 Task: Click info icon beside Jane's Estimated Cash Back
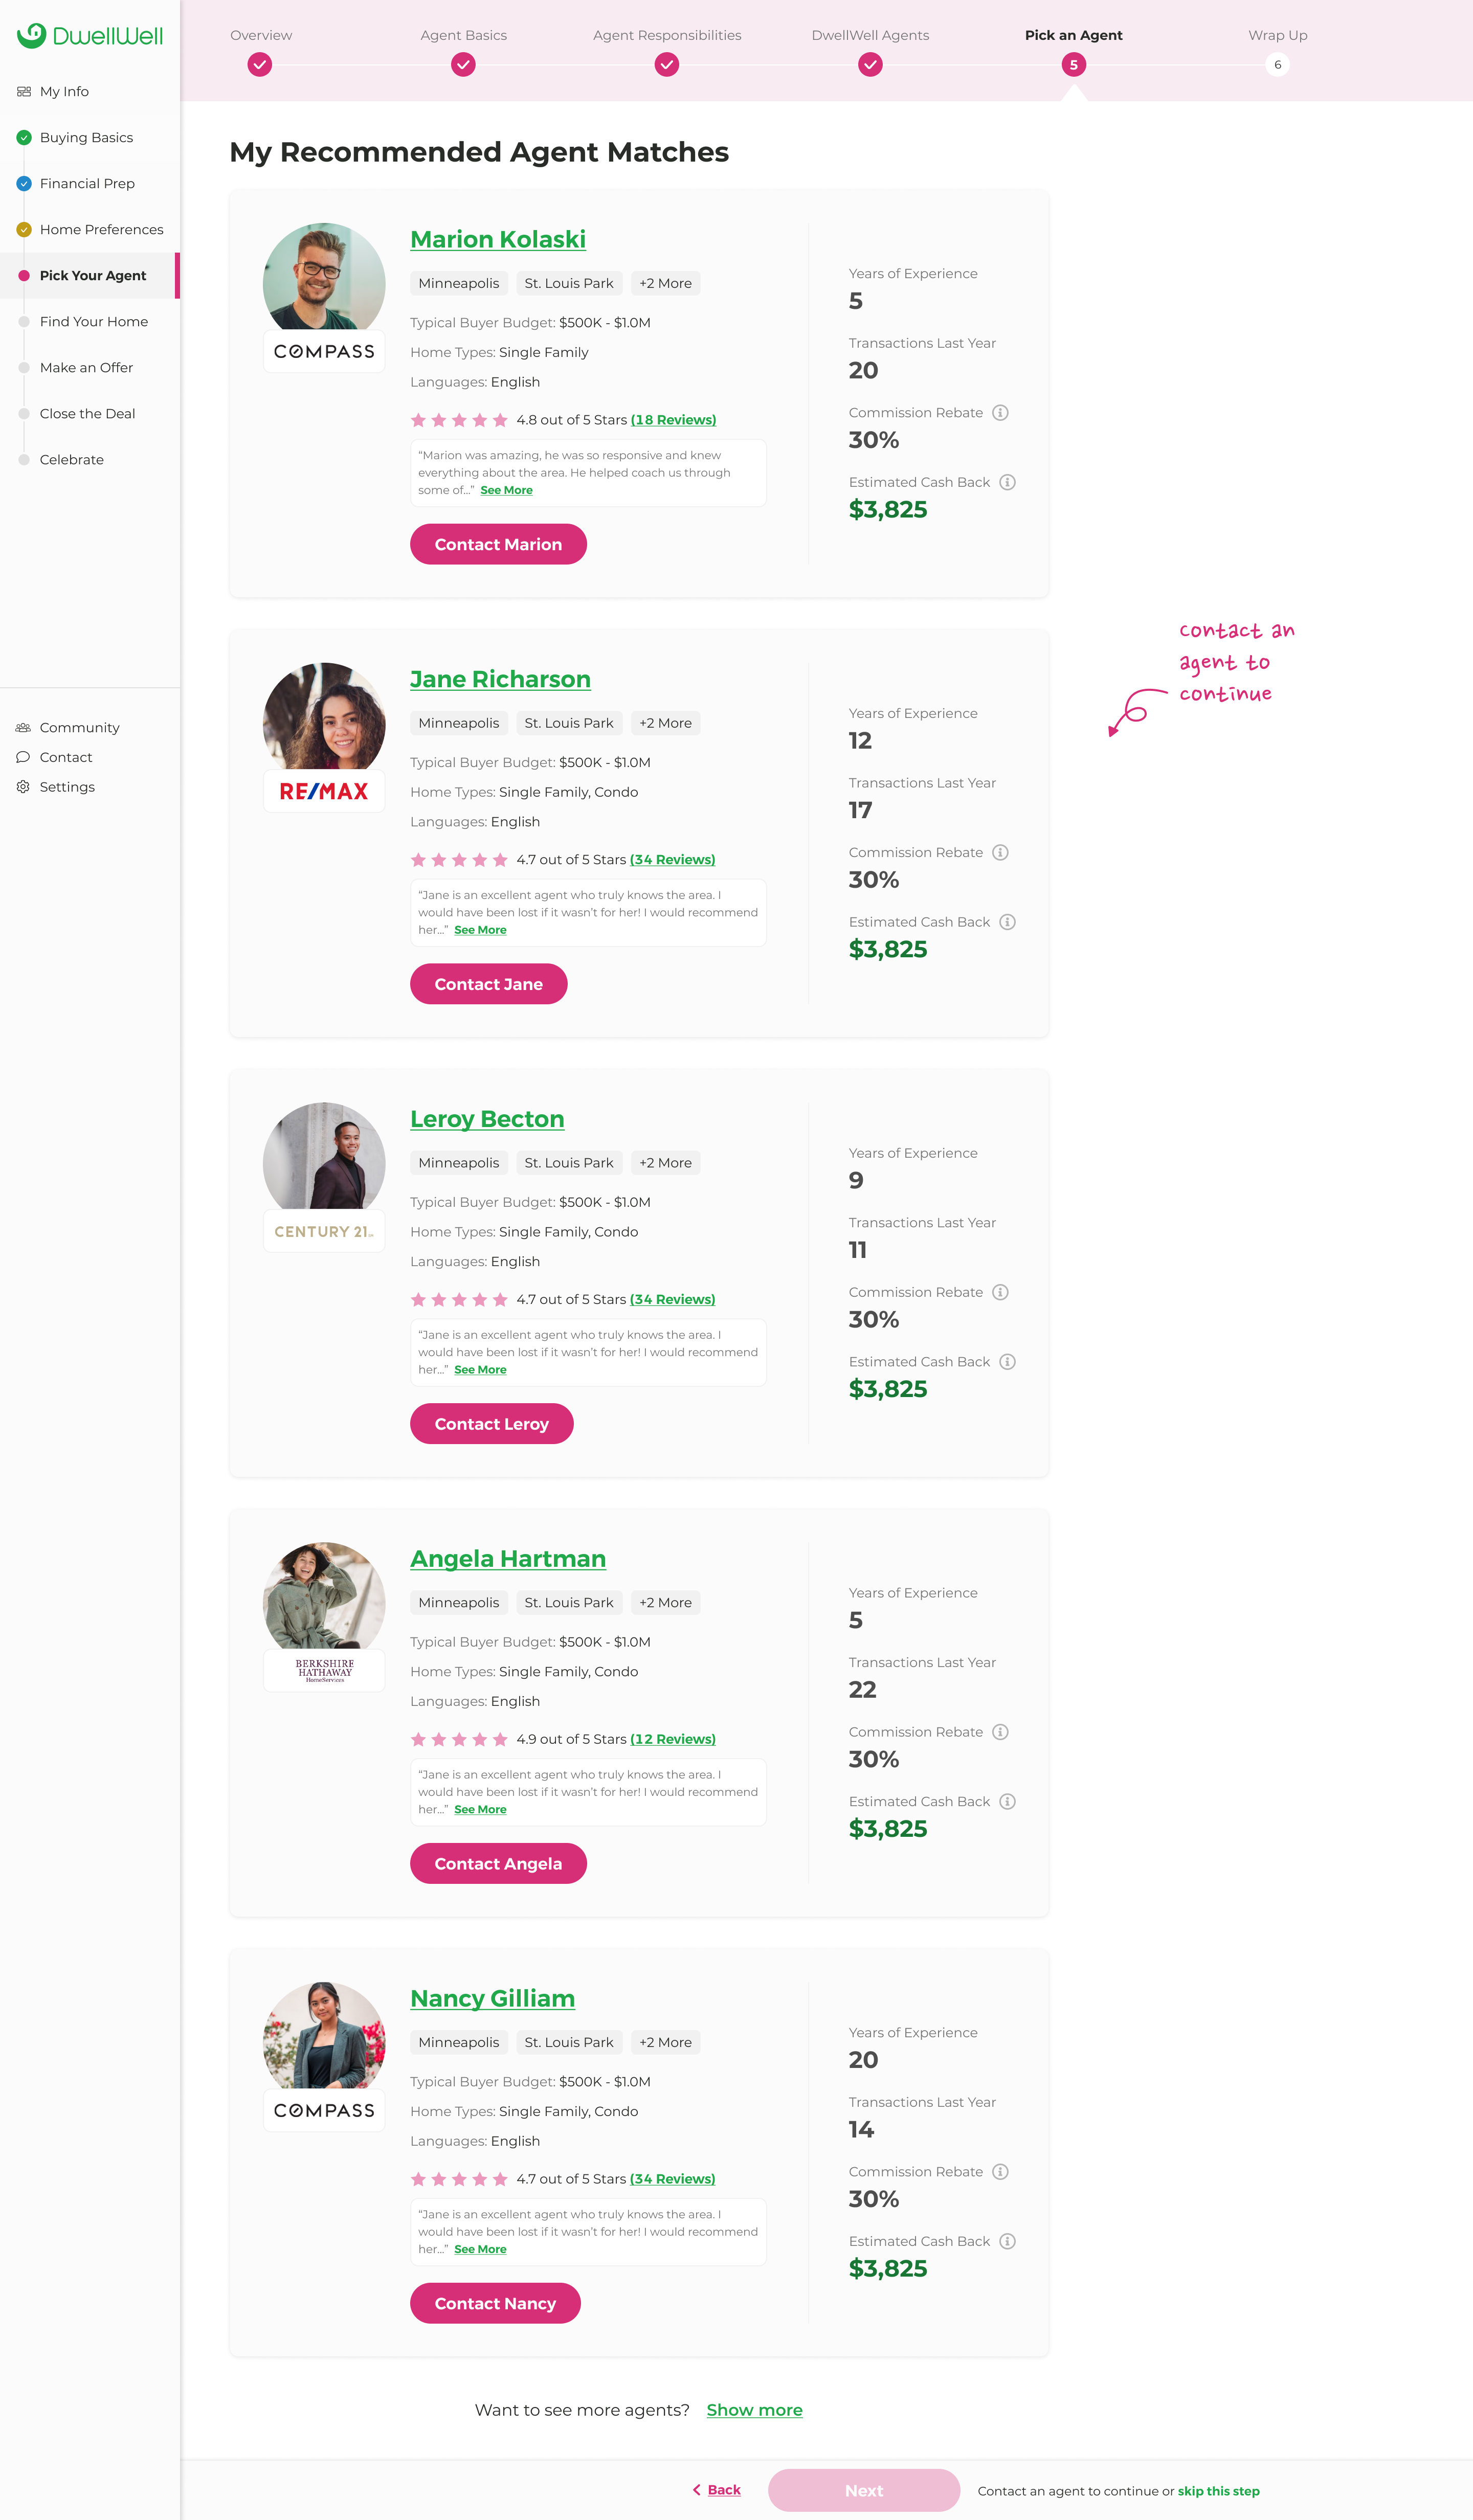[1007, 922]
